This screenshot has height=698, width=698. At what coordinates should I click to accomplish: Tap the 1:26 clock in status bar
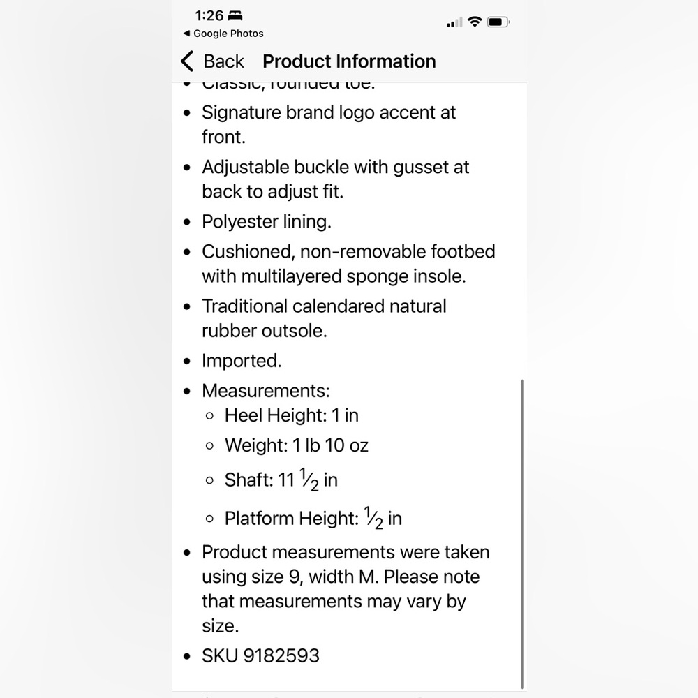pos(209,15)
